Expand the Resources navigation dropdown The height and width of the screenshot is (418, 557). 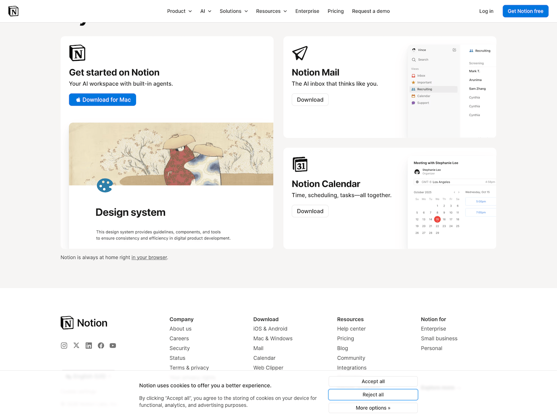(271, 11)
